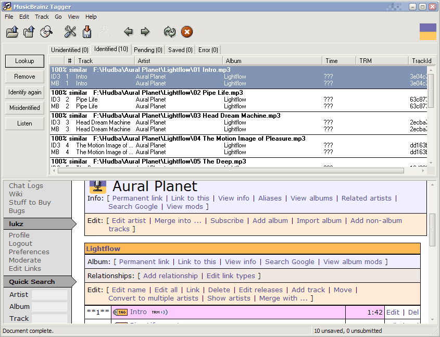Click the Add album link
The width and height of the screenshot is (440, 337).
pos(270,221)
